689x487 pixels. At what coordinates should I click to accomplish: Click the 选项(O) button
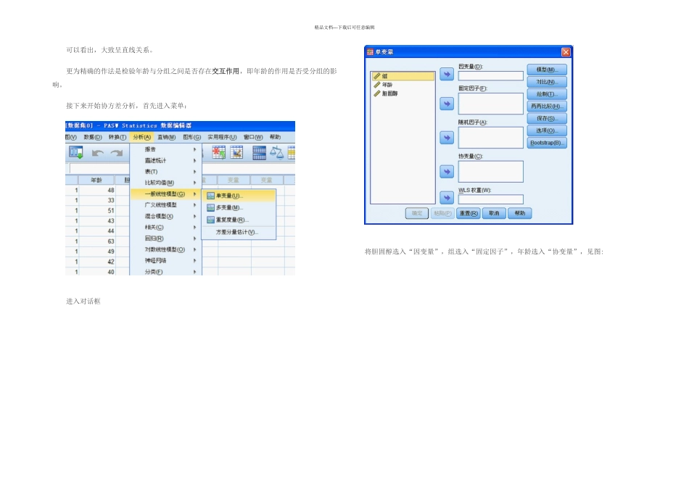pos(547,130)
